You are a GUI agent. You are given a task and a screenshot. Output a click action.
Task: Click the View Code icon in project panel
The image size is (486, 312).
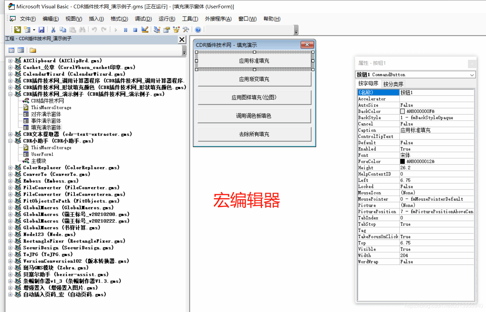11,50
